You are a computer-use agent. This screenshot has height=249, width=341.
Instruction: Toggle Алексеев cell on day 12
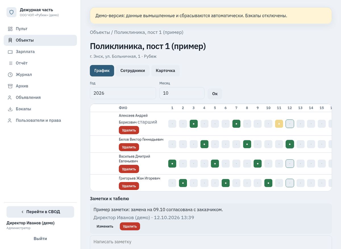pos(290,124)
